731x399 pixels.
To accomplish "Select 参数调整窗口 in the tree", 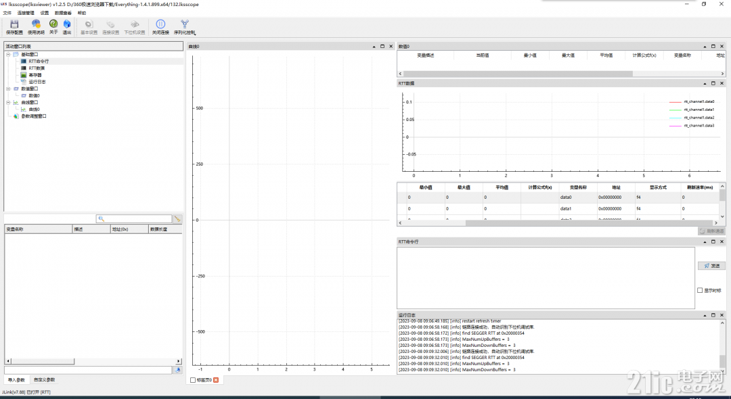I will click(34, 116).
